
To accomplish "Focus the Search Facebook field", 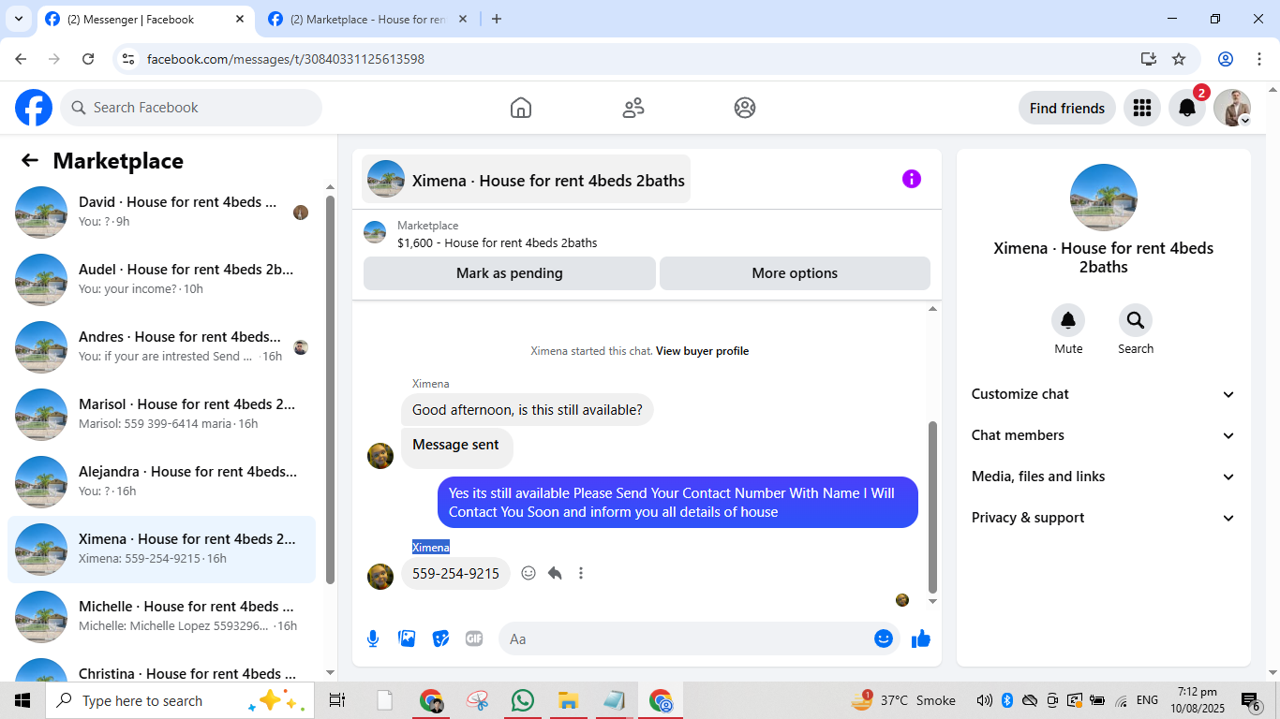I will (191, 108).
